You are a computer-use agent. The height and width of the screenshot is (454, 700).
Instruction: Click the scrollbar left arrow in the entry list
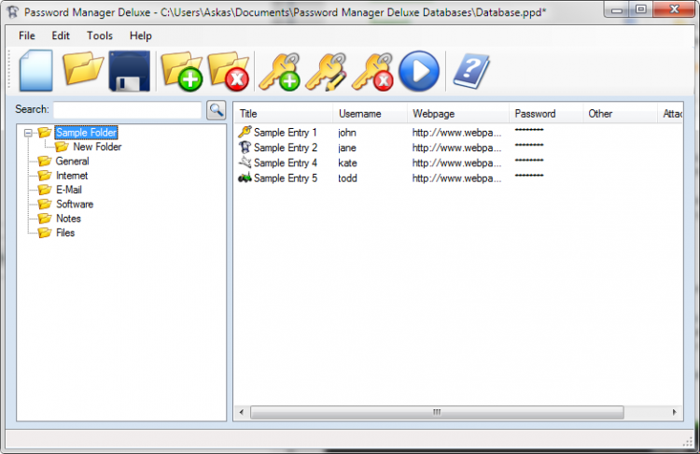coord(242,412)
